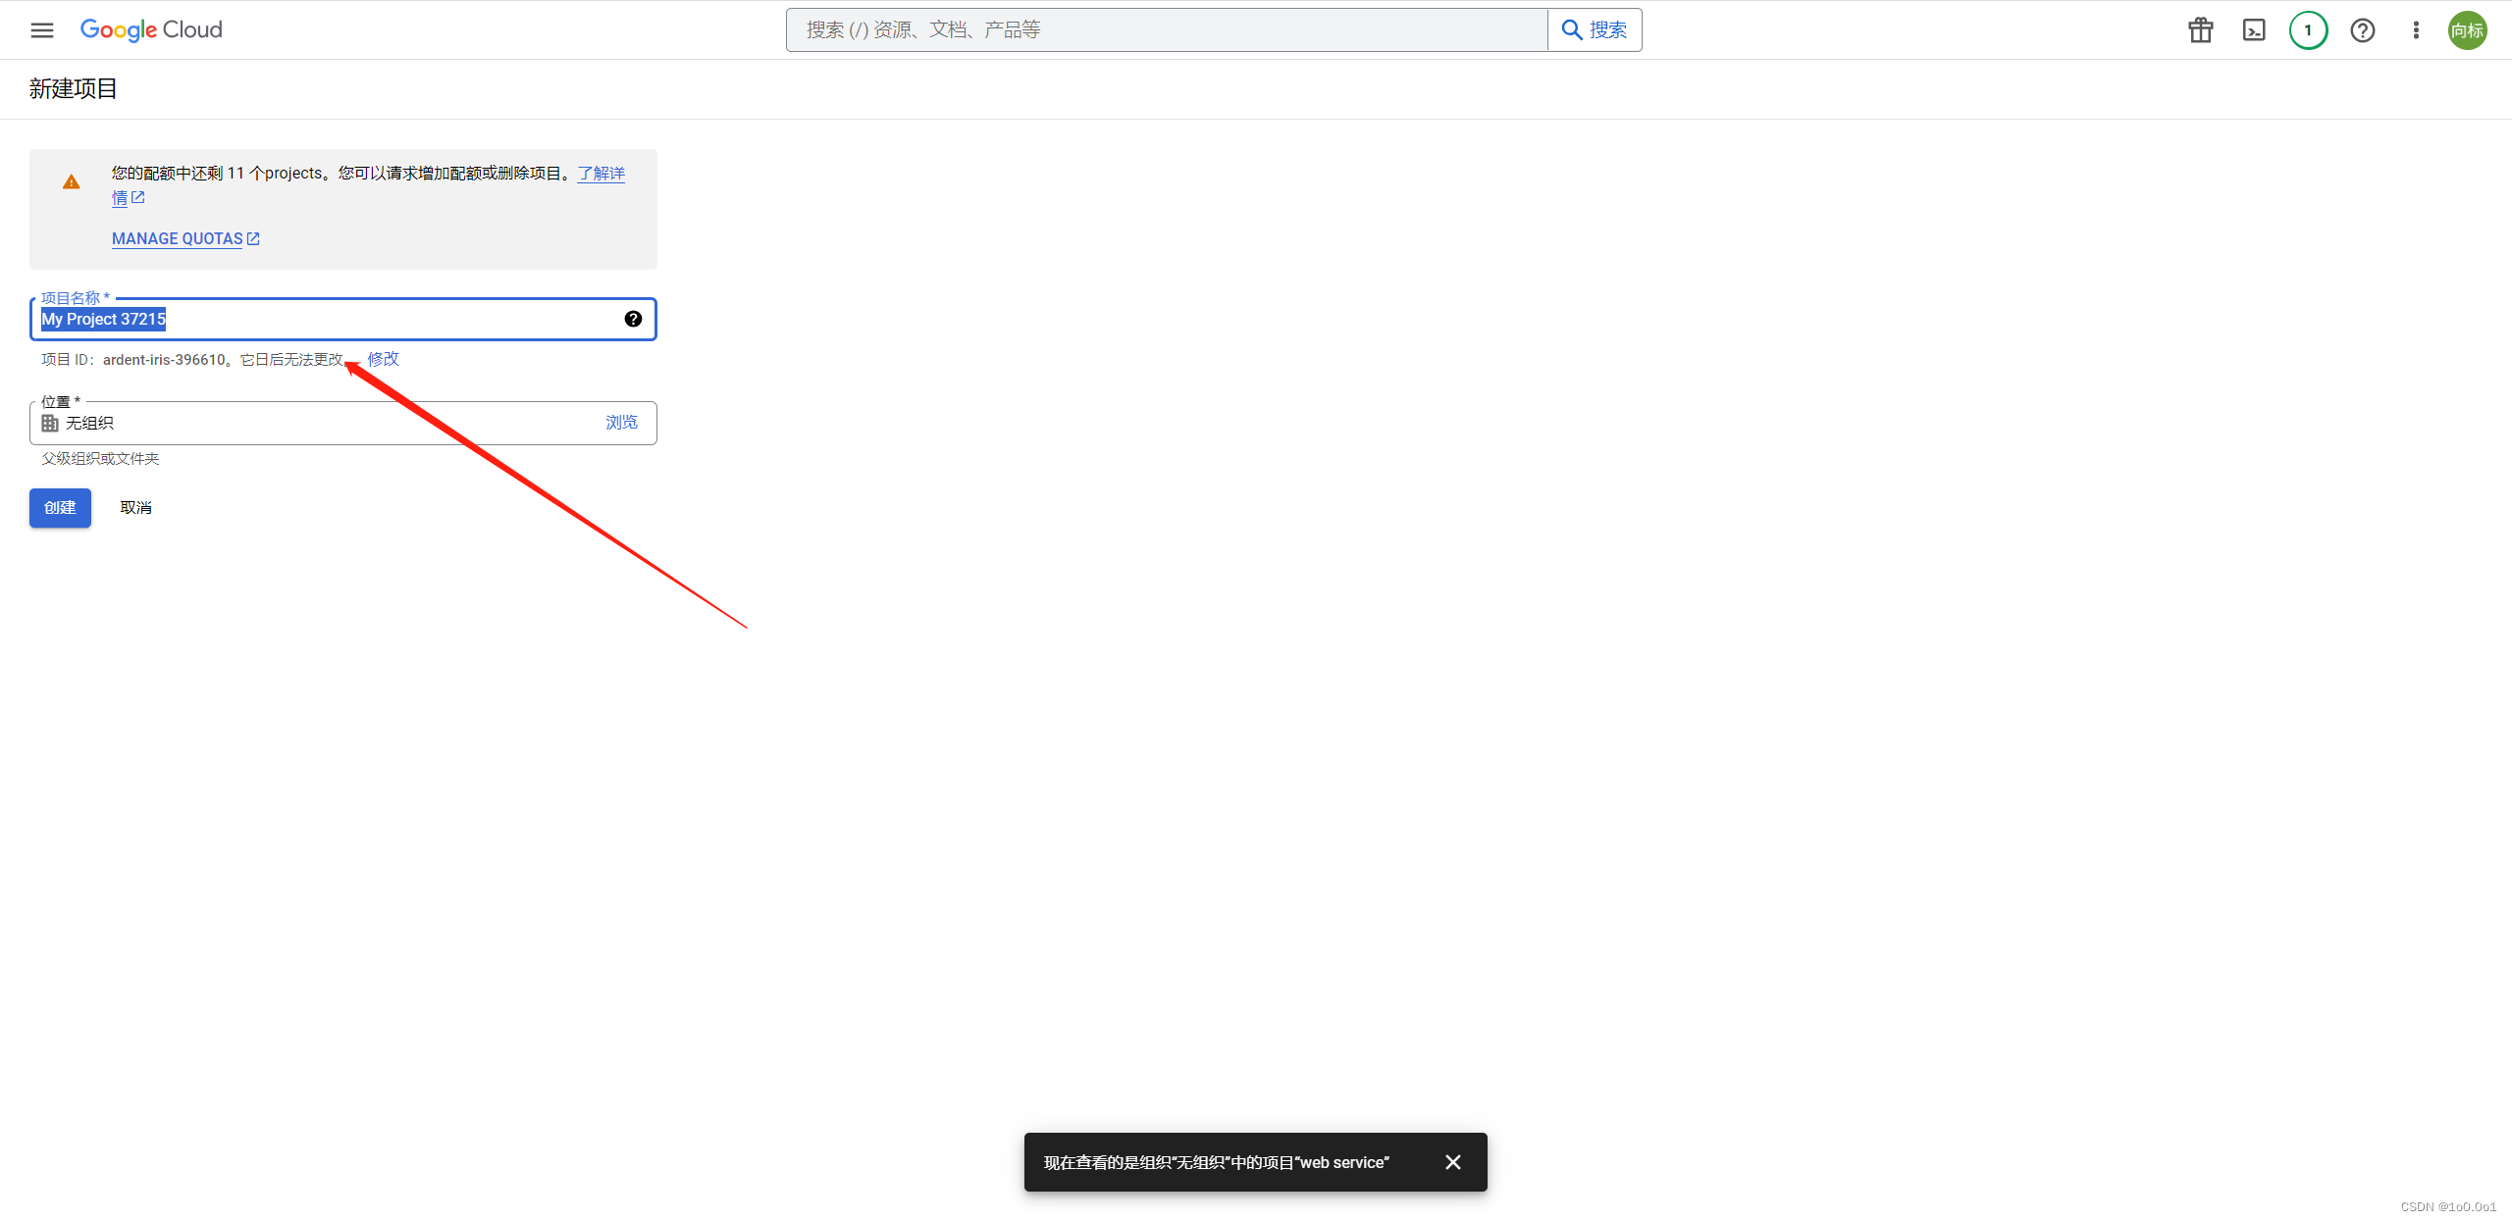Click the 取消 cancel button

[135, 508]
